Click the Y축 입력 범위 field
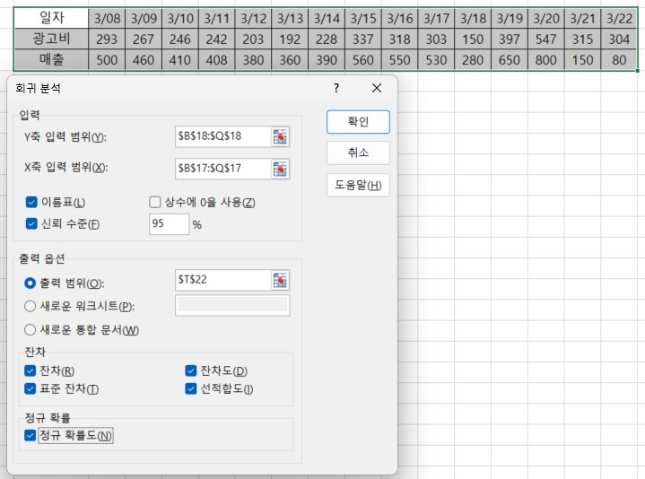The width and height of the screenshot is (645, 479). click(x=223, y=136)
